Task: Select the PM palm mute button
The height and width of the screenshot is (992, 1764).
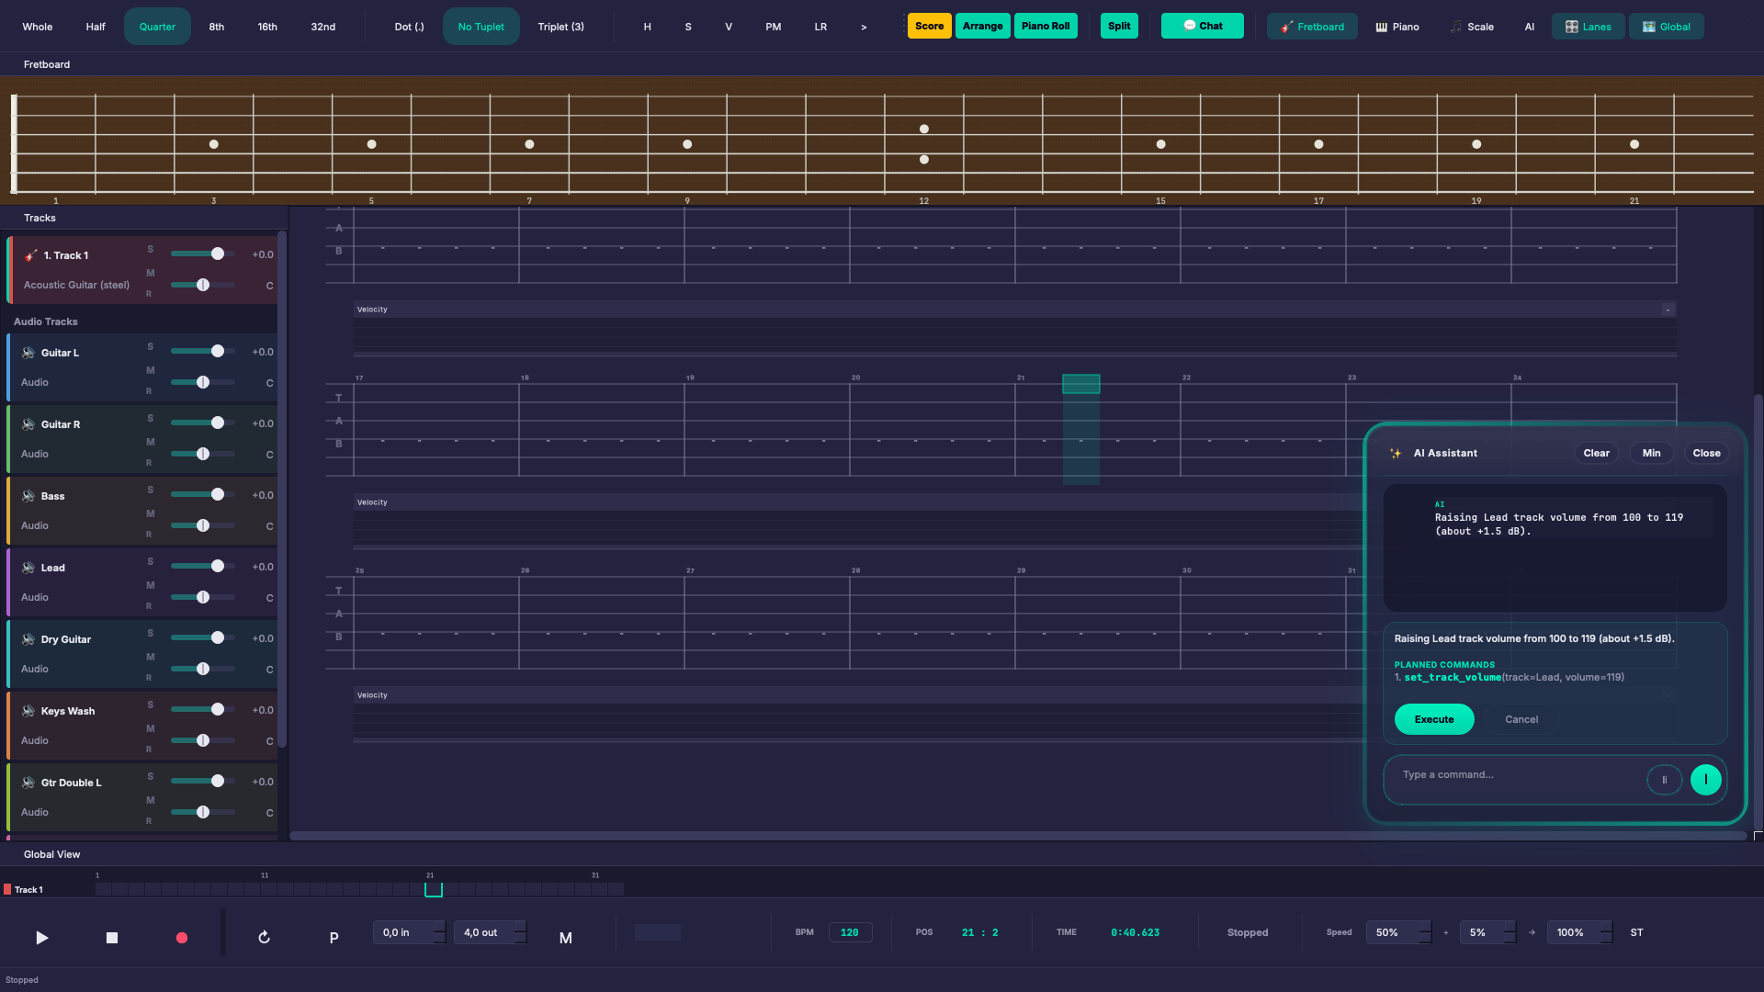Action: coord(774,27)
